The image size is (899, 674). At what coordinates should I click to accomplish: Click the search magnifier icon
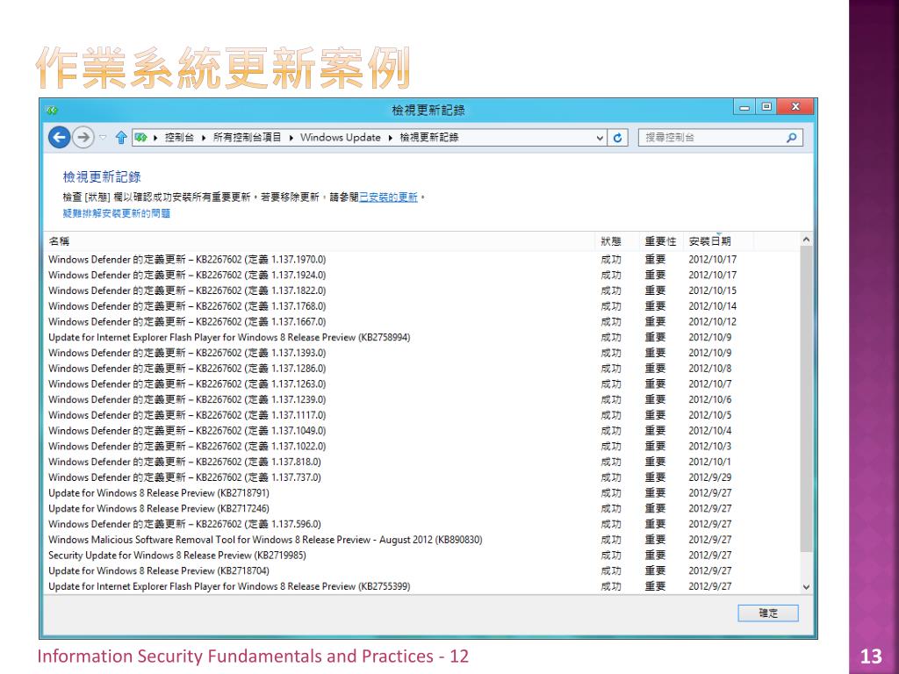point(792,138)
